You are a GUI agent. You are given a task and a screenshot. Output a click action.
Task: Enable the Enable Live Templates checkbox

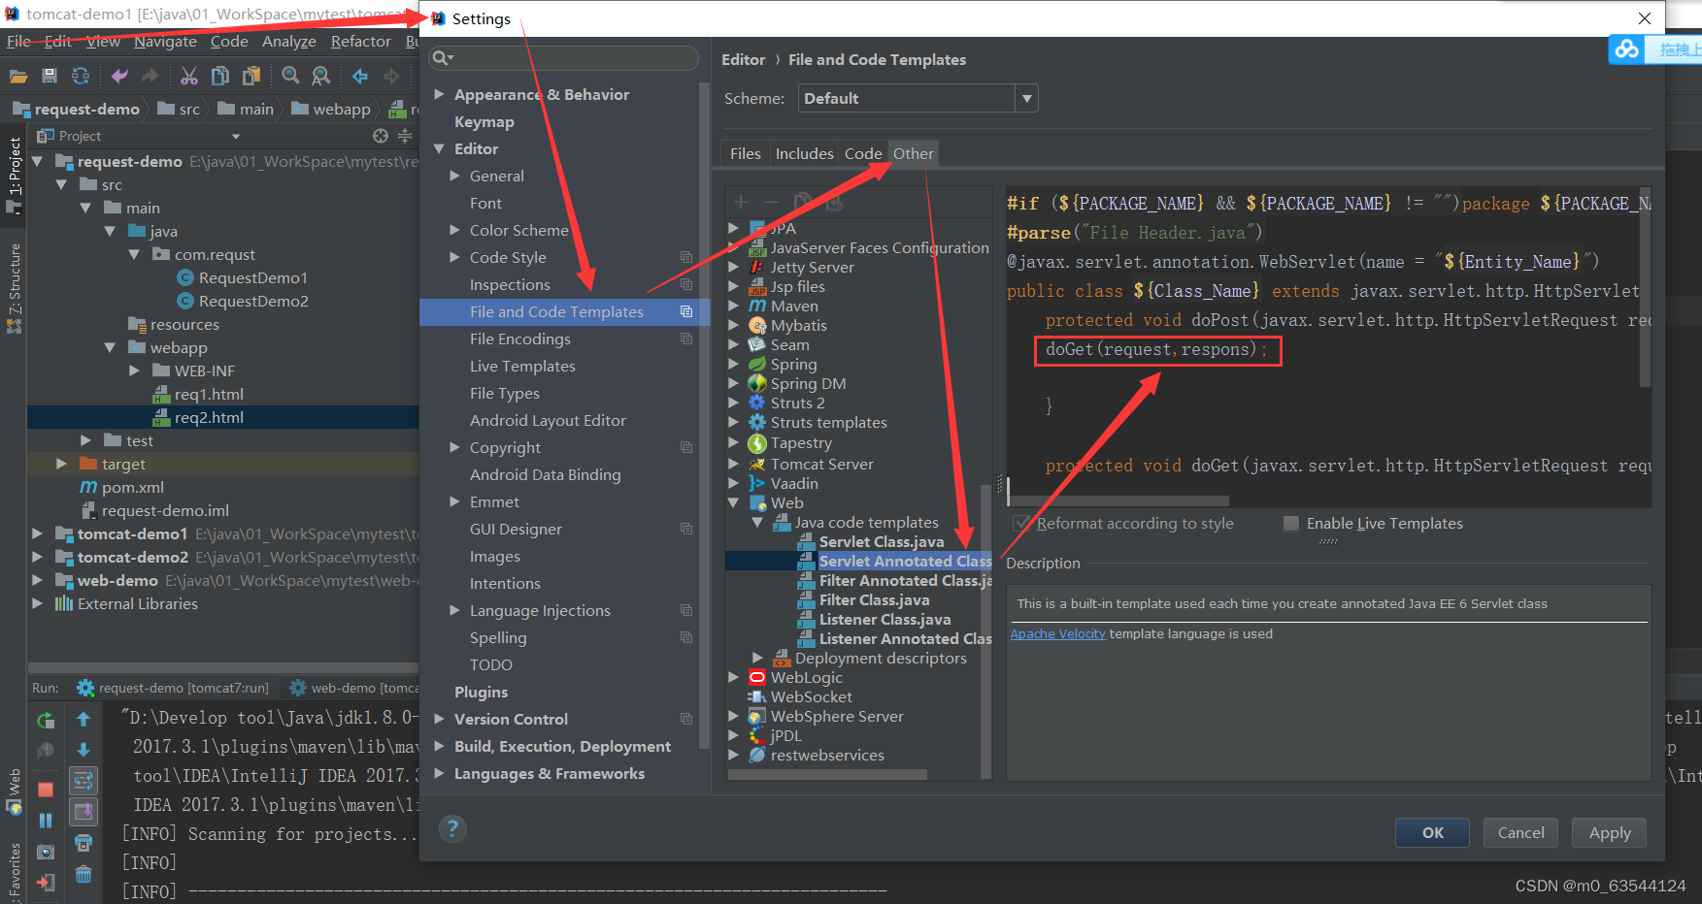(x=1291, y=524)
